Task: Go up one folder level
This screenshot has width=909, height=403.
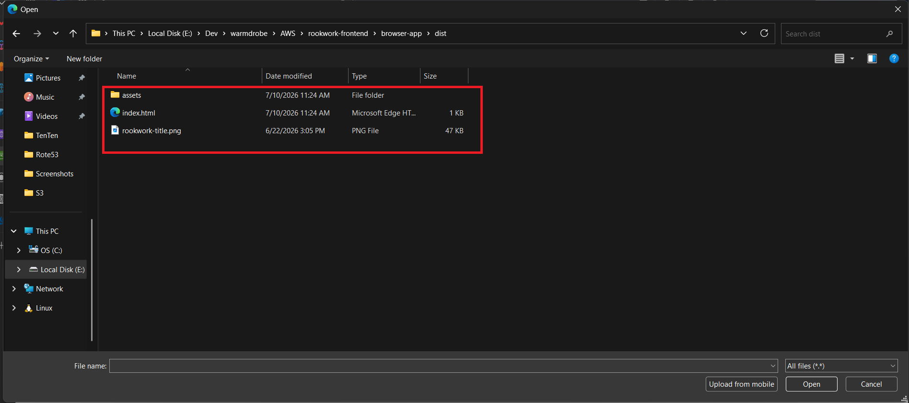Action: pos(73,34)
